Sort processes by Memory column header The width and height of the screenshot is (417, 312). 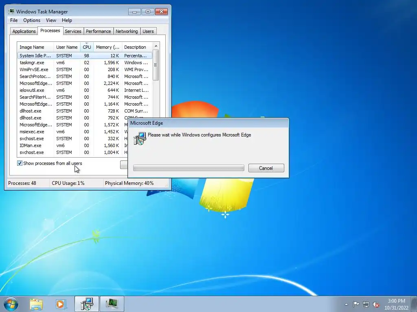(x=108, y=47)
